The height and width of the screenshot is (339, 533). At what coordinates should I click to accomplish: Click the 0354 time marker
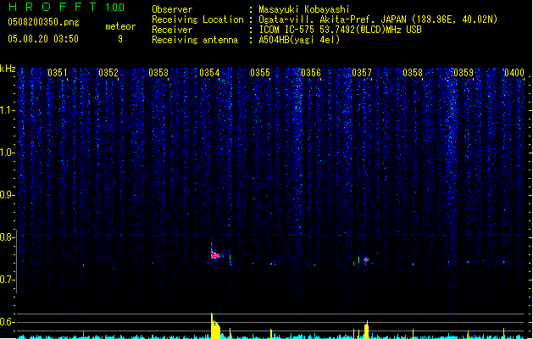click(209, 73)
